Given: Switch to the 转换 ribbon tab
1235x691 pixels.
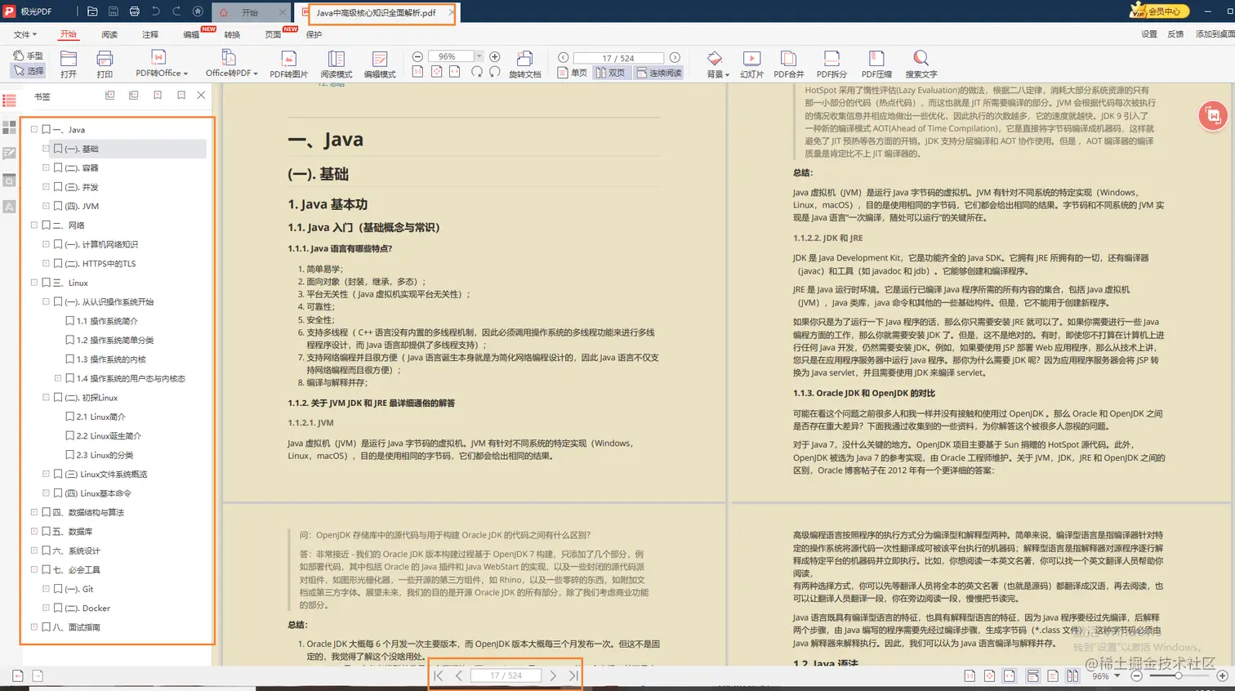Looking at the screenshot, I should click(x=232, y=34).
